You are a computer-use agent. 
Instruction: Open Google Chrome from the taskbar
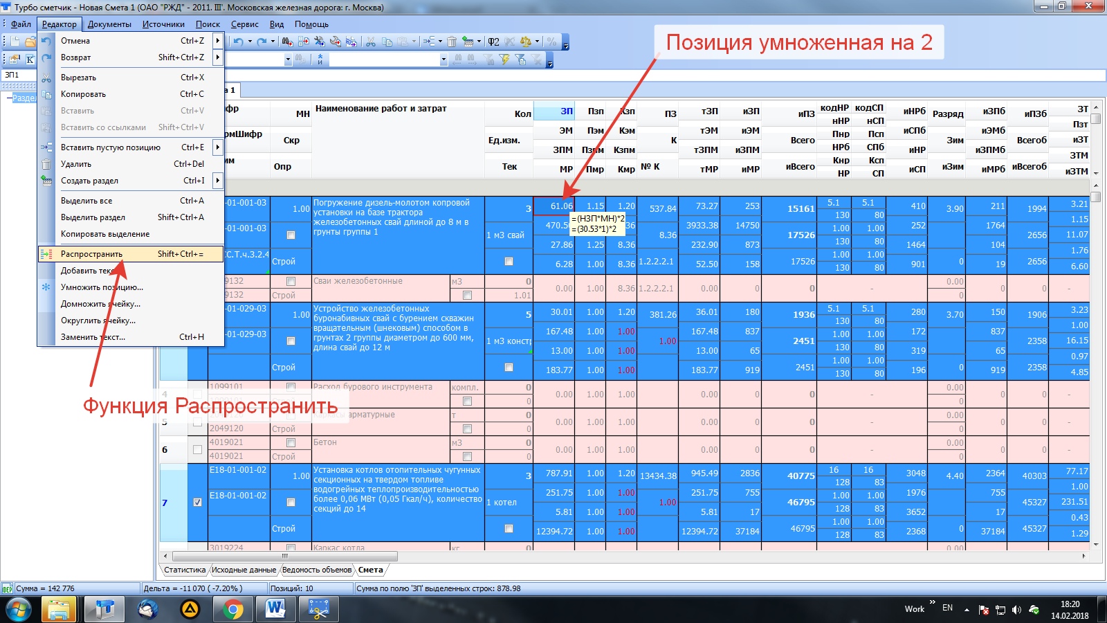click(x=233, y=609)
